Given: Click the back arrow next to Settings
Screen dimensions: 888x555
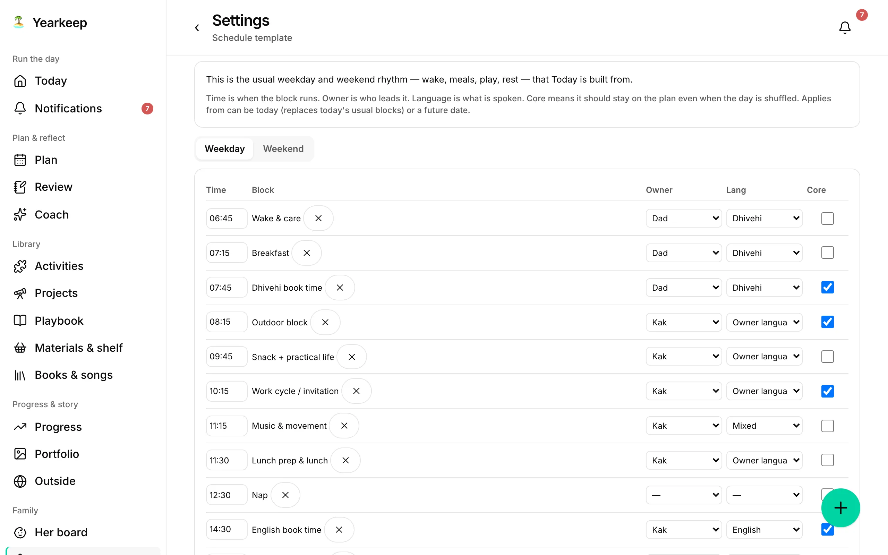Looking at the screenshot, I should pyautogui.click(x=197, y=27).
